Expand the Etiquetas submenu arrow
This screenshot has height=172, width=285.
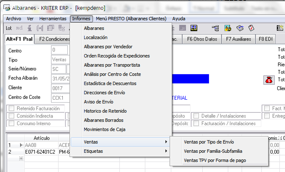(x=166, y=151)
